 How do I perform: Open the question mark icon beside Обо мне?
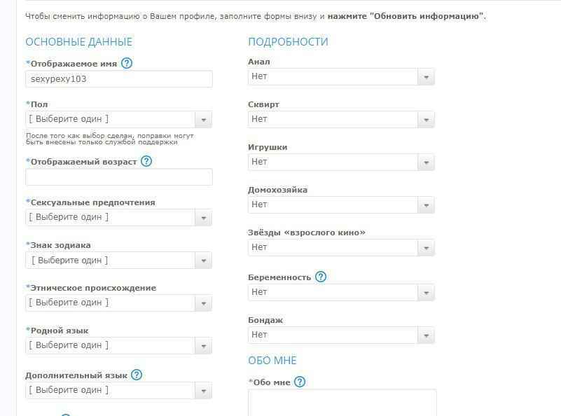300,382
